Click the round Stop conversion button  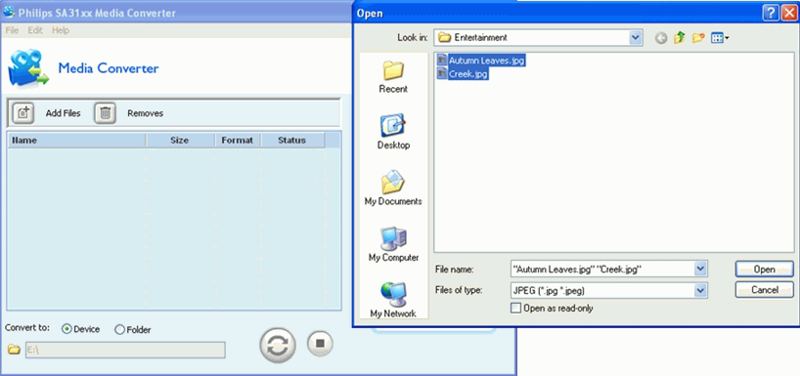click(x=320, y=343)
